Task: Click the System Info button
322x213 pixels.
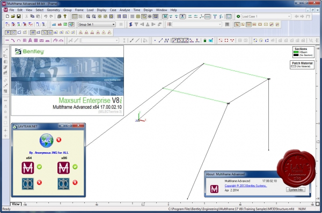Action: click(x=296, y=190)
